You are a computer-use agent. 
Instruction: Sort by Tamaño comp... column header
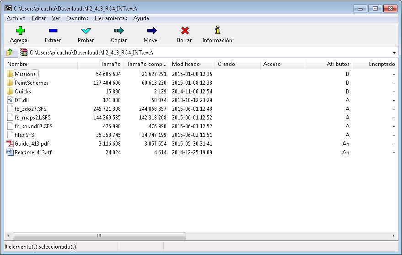(x=146, y=64)
